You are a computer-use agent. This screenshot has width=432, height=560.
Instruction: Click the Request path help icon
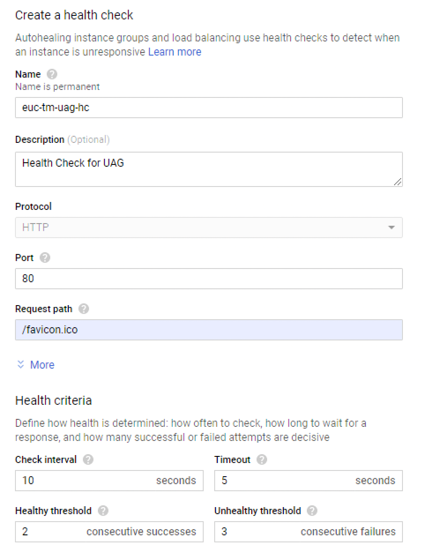tap(83, 309)
